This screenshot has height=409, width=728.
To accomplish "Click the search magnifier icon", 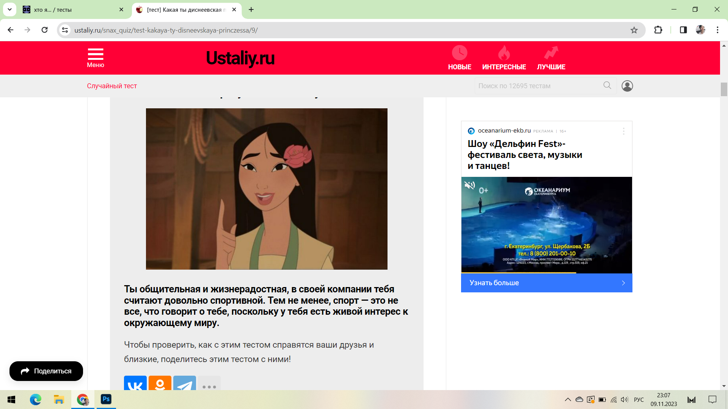I will pyautogui.click(x=607, y=86).
